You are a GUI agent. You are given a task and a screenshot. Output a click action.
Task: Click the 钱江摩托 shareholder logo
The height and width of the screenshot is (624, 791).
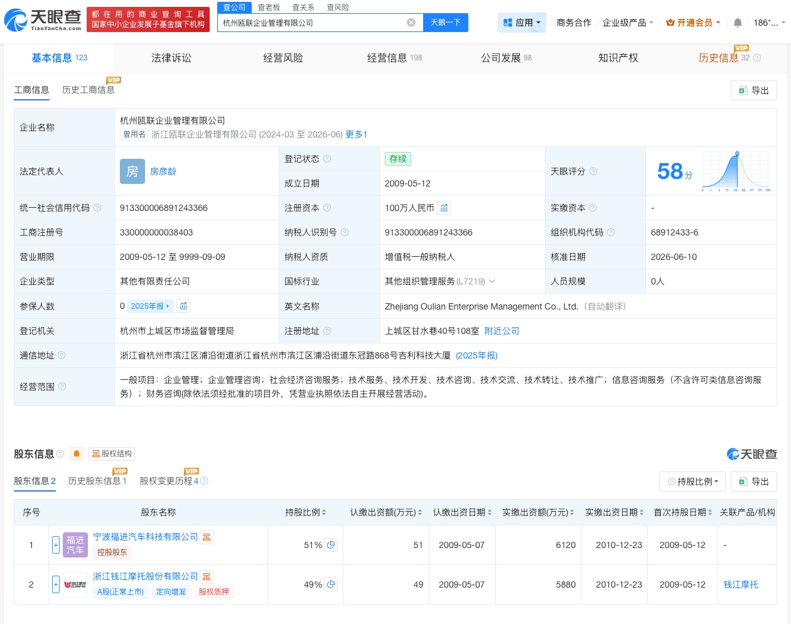pos(75,584)
